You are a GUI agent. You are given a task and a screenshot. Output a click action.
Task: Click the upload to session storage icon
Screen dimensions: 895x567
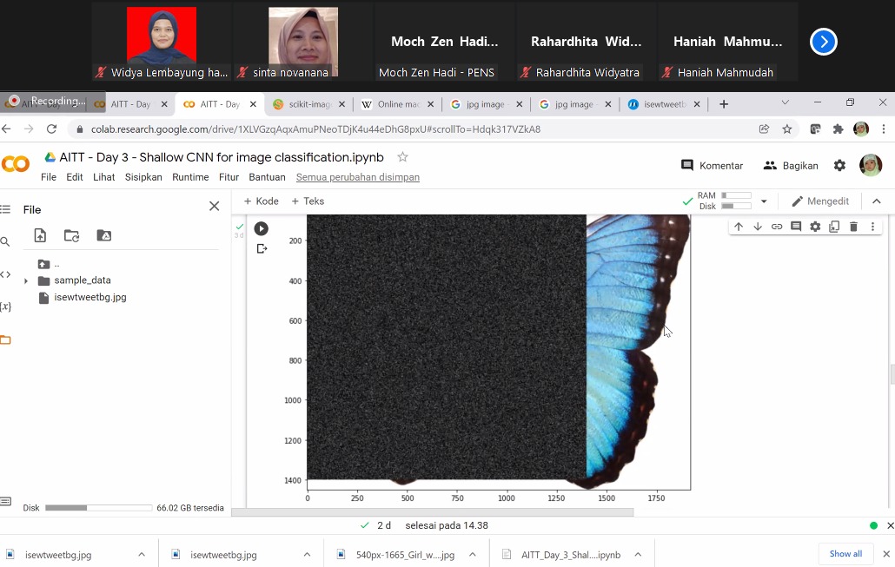(40, 235)
